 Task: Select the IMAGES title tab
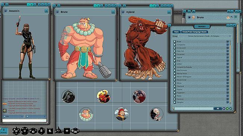[202, 26]
